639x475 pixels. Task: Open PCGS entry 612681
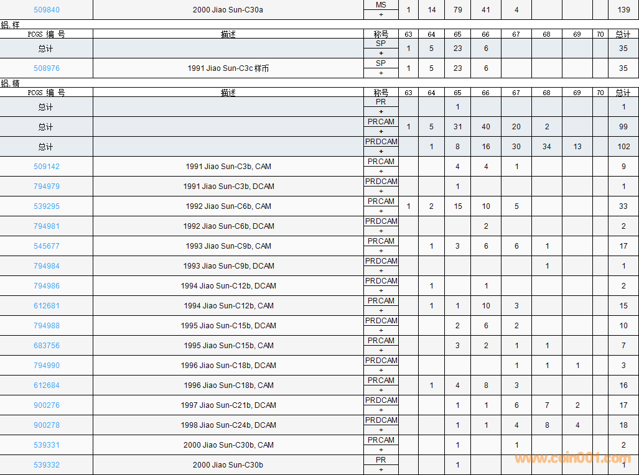[x=47, y=306]
